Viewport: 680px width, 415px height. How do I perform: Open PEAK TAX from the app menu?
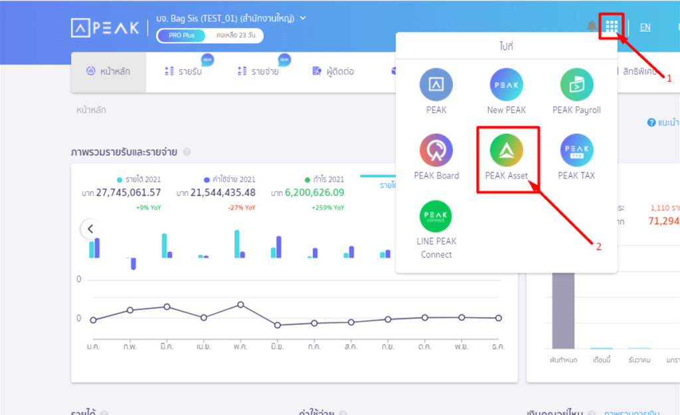(576, 157)
